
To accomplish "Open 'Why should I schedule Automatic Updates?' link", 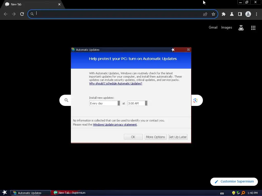I will pos(116,83).
